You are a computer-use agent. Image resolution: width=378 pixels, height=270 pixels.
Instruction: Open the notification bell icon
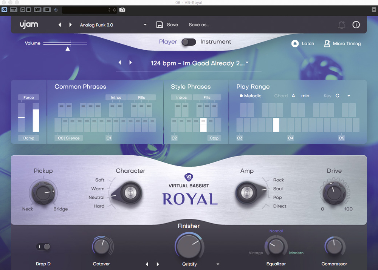pyautogui.click(x=342, y=25)
